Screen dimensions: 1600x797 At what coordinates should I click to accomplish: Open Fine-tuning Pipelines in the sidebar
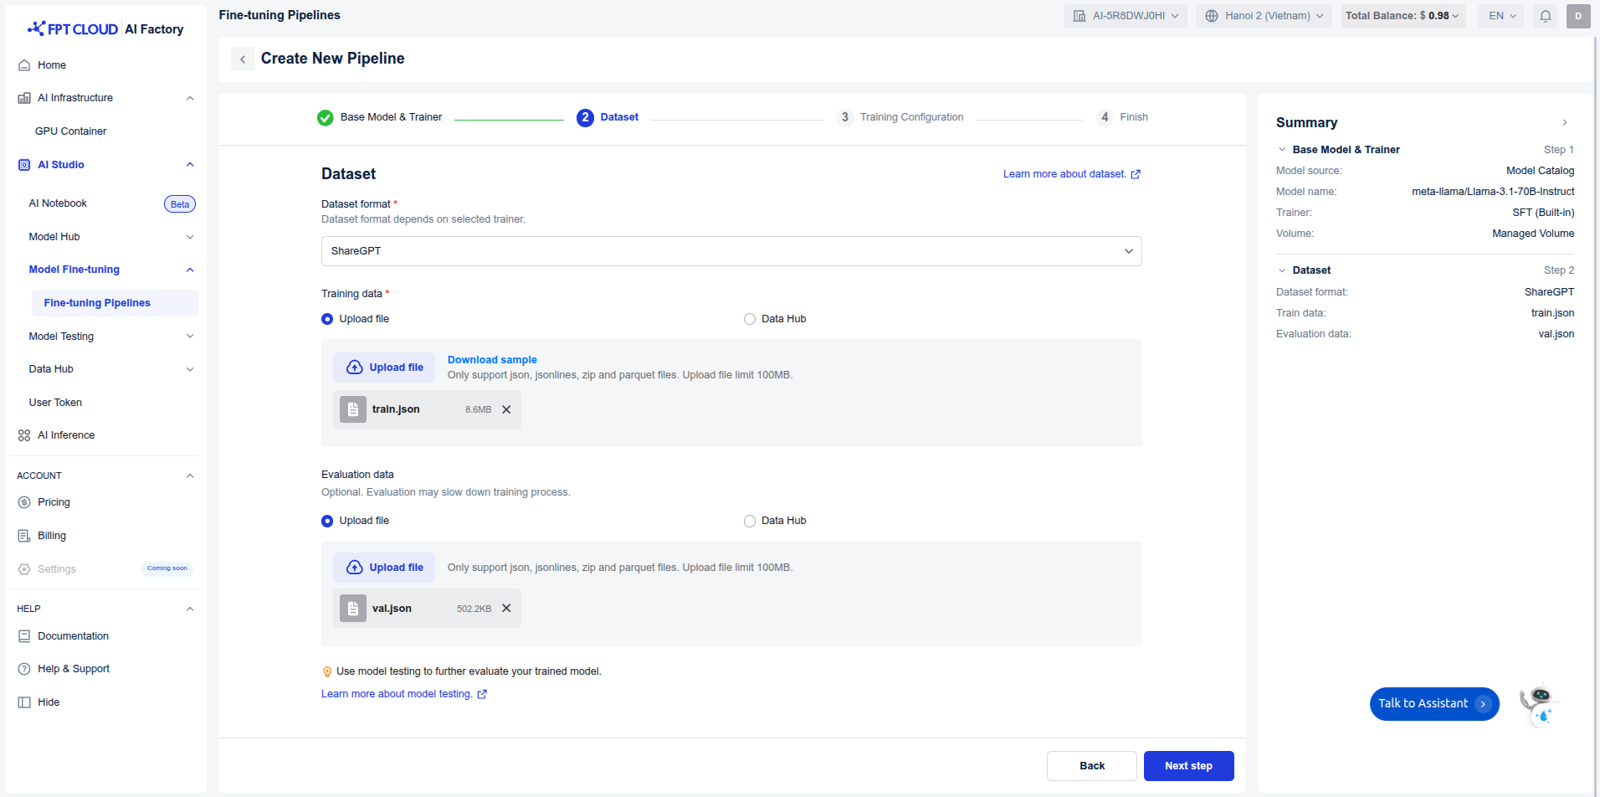point(97,303)
